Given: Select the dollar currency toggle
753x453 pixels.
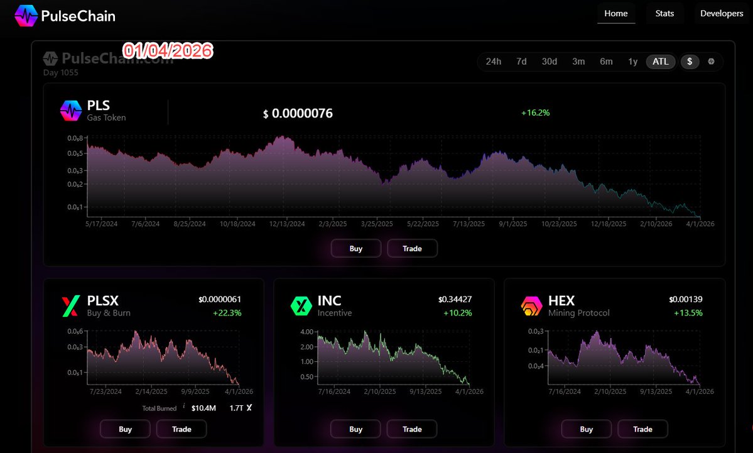Looking at the screenshot, I should tap(690, 62).
